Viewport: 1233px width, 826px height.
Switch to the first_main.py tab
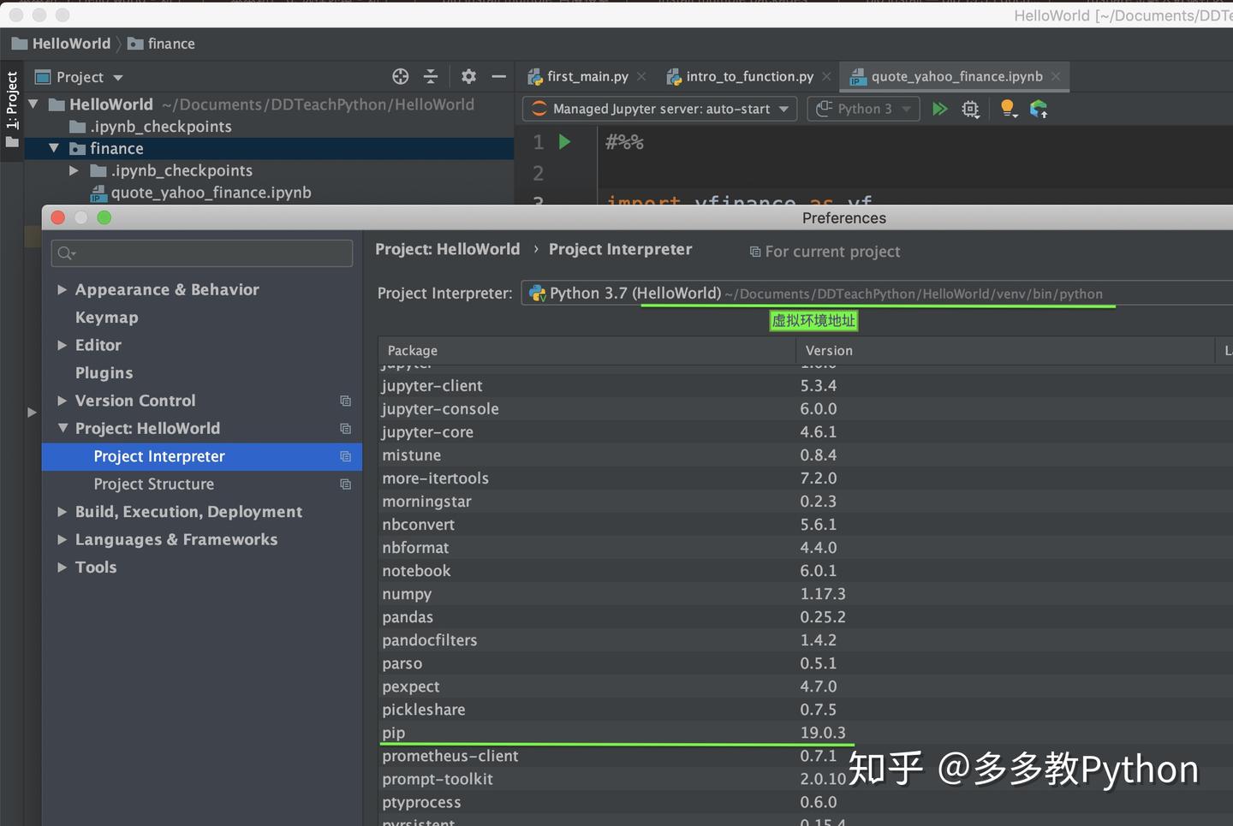click(586, 76)
